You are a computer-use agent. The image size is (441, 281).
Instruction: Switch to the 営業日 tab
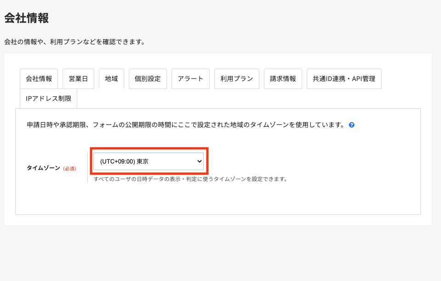pyautogui.click(x=78, y=79)
